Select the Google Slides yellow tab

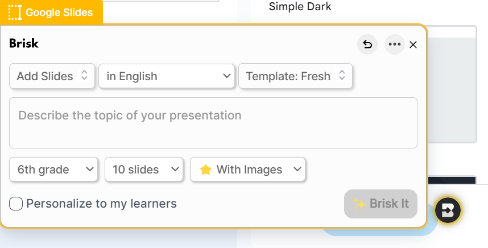pos(59,12)
